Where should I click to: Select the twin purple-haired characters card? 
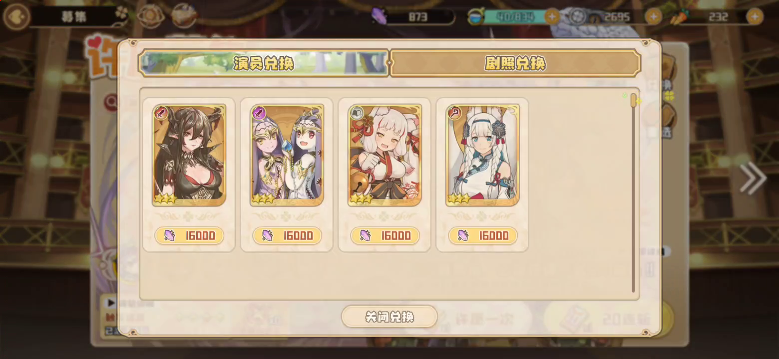click(x=287, y=155)
